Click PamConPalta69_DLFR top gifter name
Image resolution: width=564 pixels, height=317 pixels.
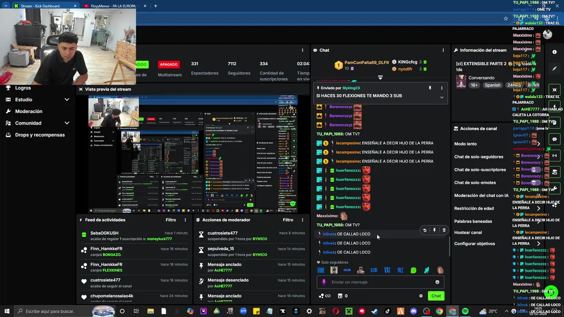(367, 63)
